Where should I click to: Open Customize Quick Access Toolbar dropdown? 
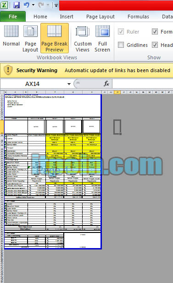pos(56,6)
